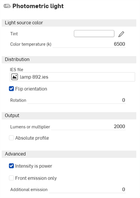Viewport: 140px width, 198px height.
Task: Enable the Front emission only checkbox
Action: 11,178
